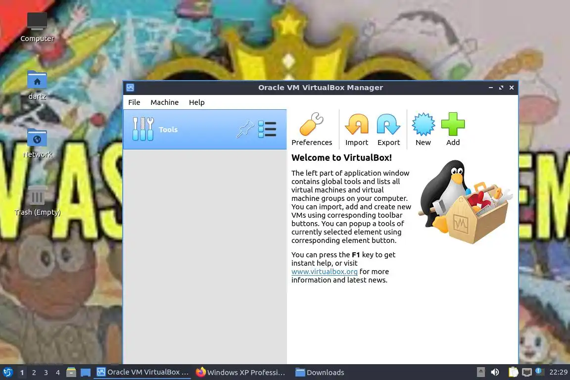
Task: Click the pin icon next to Tools
Action: tap(245, 129)
